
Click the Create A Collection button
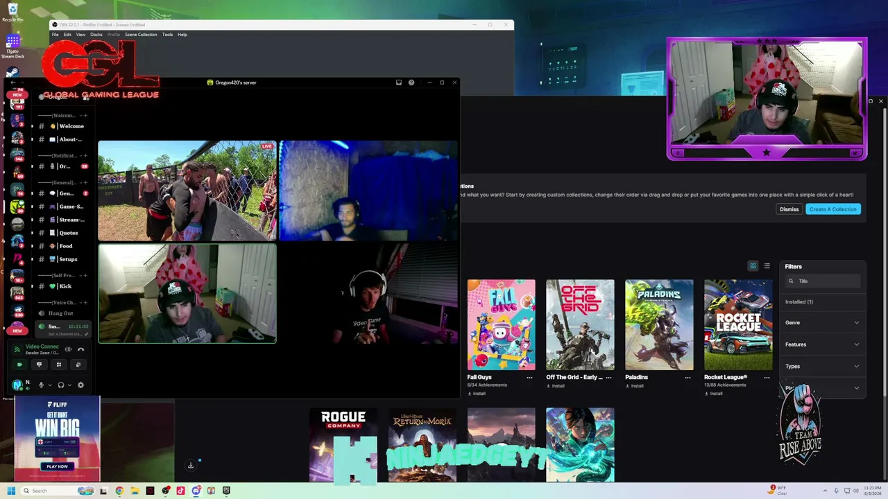[x=833, y=209]
